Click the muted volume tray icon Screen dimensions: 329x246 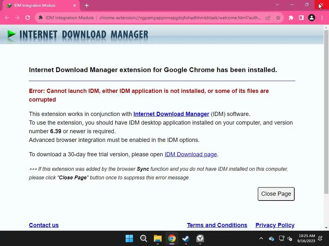coord(290,238)
